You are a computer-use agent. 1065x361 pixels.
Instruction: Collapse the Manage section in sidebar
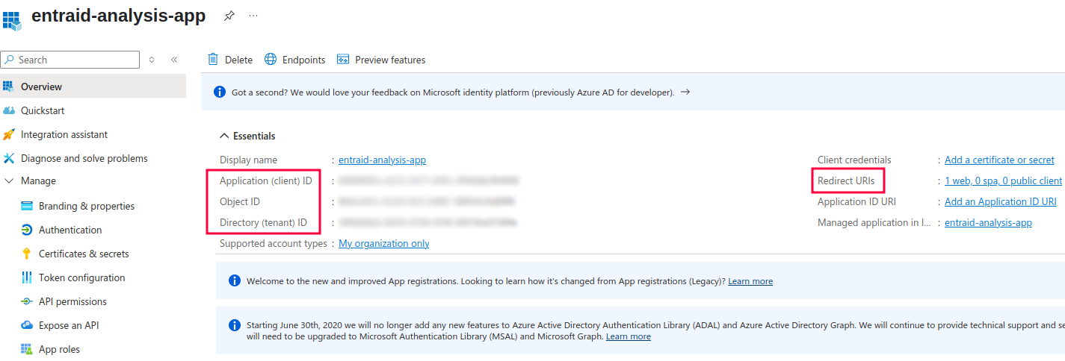[9, 181]
